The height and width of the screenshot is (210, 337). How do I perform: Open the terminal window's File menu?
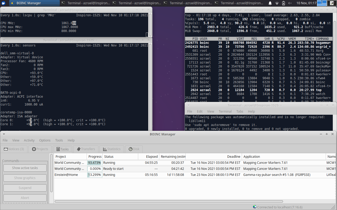point(190,111)
